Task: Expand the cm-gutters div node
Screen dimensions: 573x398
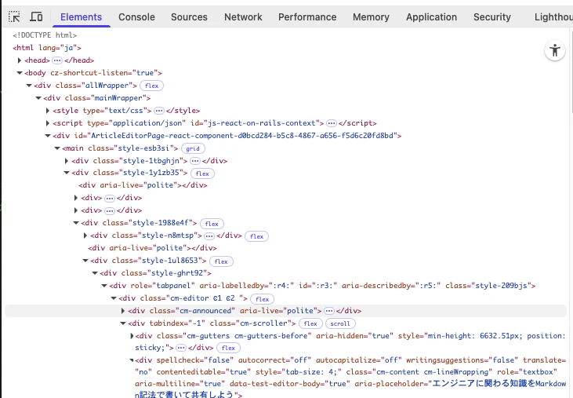Action: pyautogui.click(x=132, y=336)
